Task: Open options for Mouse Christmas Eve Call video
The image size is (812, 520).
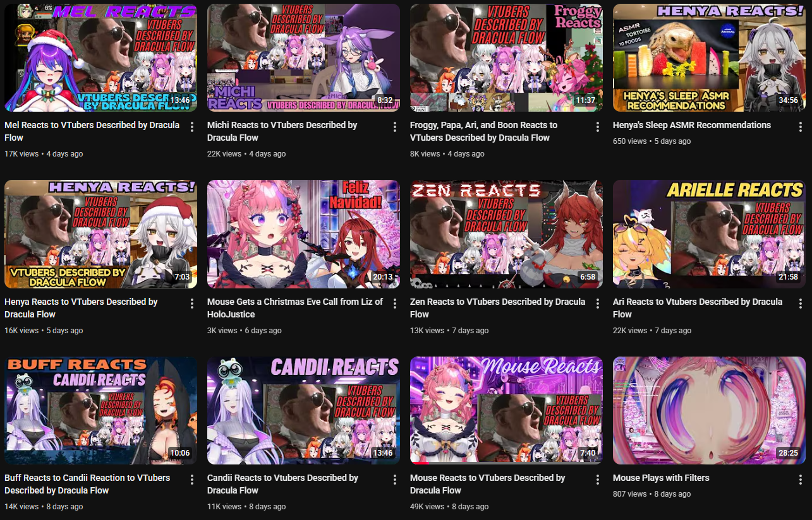Action: pyautogui.click(x=395, y=304)
